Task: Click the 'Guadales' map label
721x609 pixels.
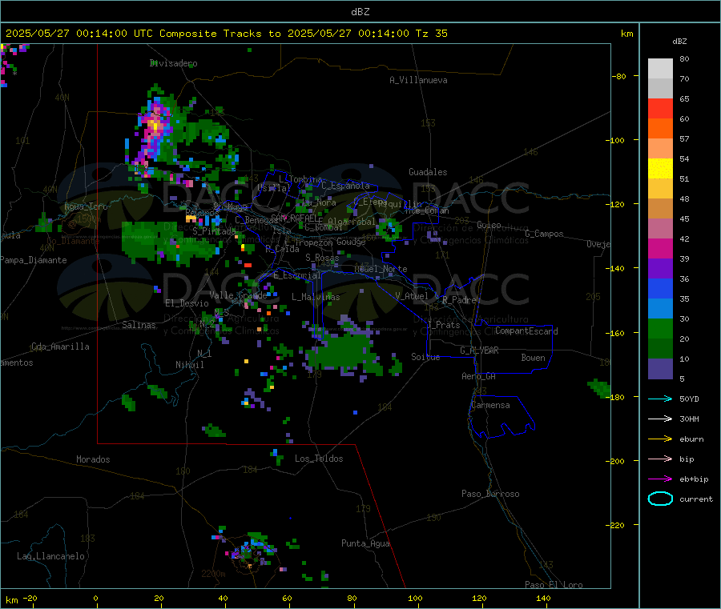Action: 428,172
